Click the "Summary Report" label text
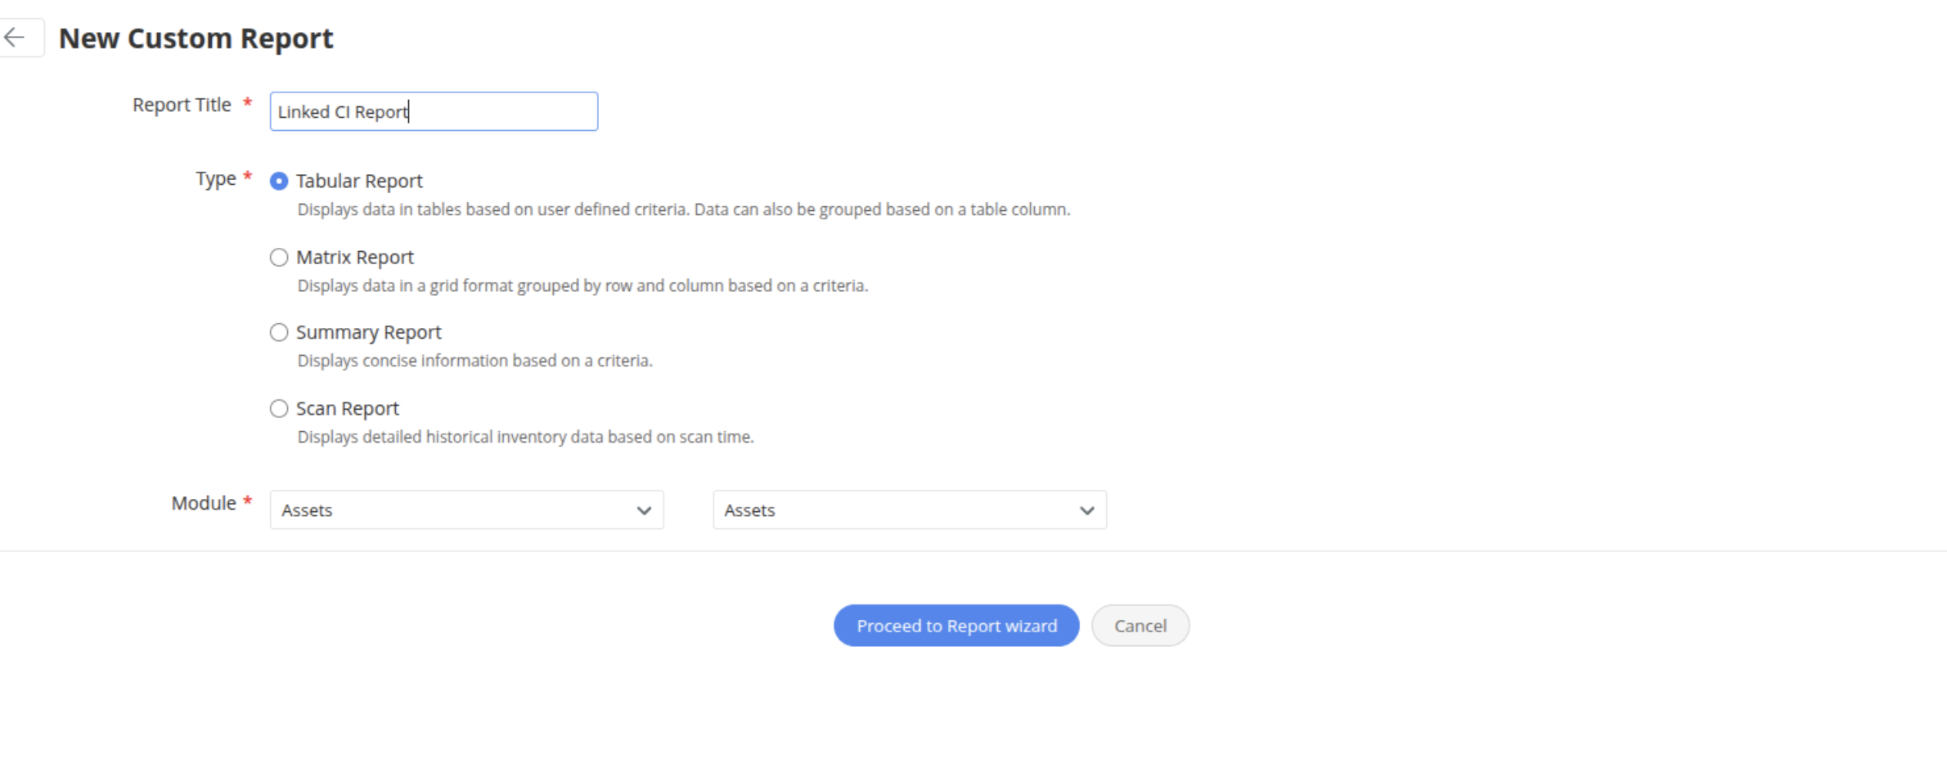The image size is (1947, 764). (368, 332)
